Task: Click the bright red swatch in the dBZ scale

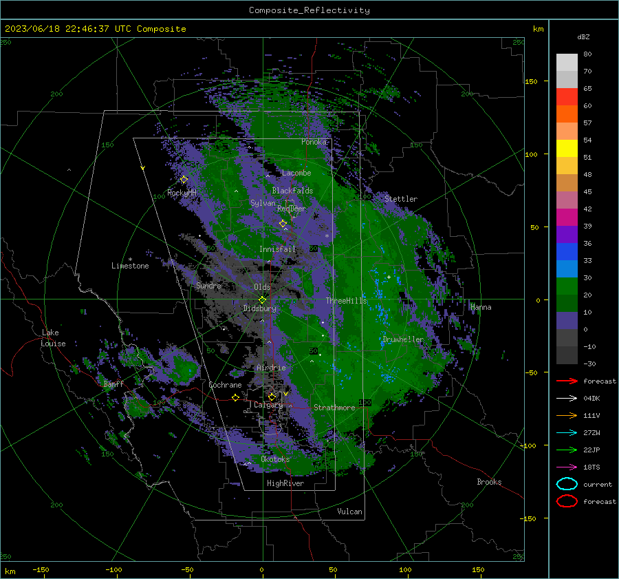Action: coord(567,96)
